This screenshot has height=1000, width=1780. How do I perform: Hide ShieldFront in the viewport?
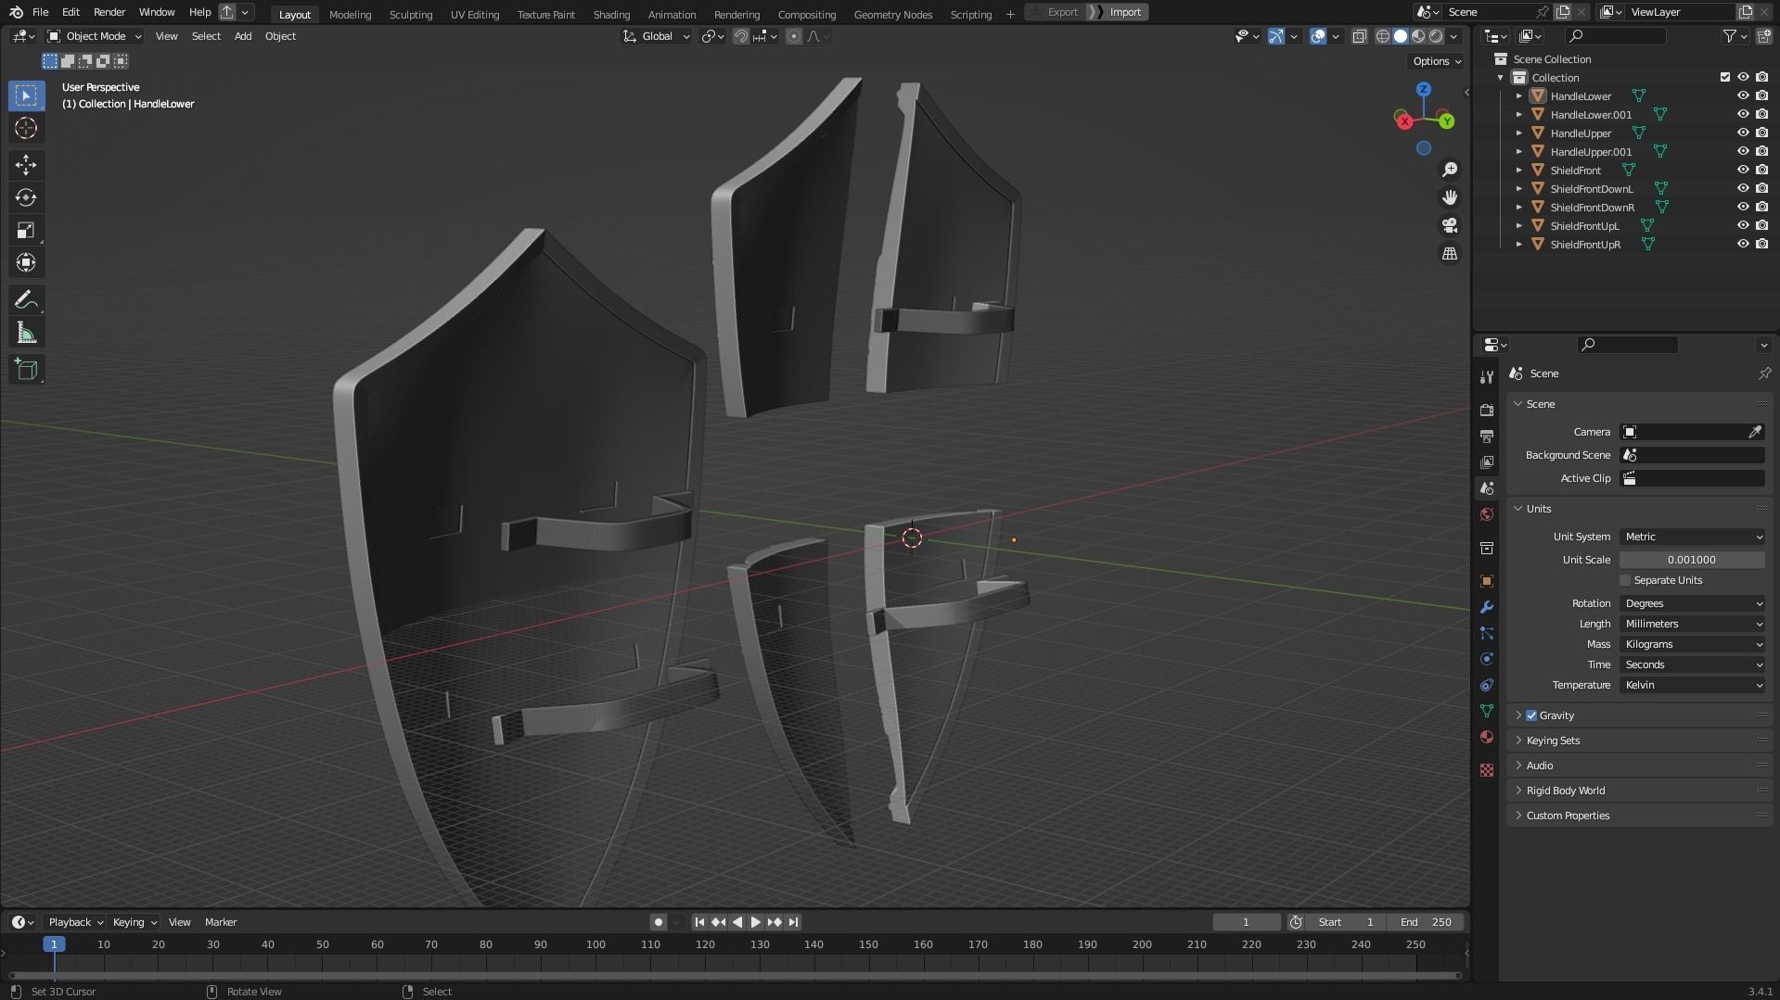tap(1743, 170)
